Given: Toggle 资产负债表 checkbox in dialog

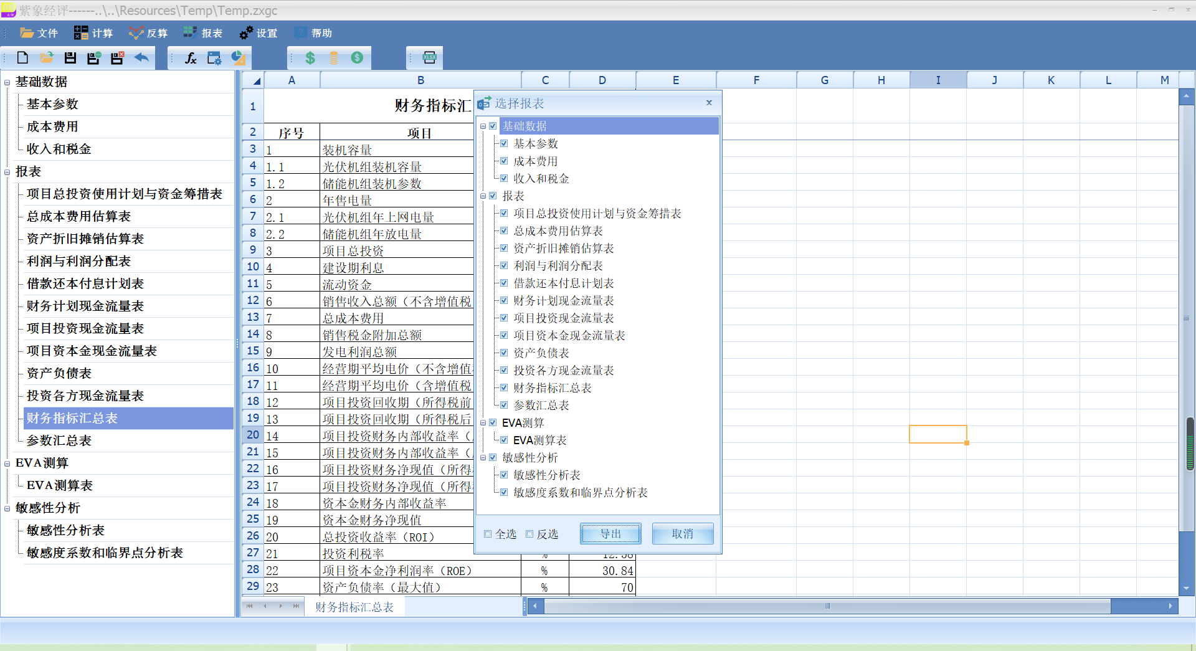Looking at the screenshot, I should (x=504, y=353).
